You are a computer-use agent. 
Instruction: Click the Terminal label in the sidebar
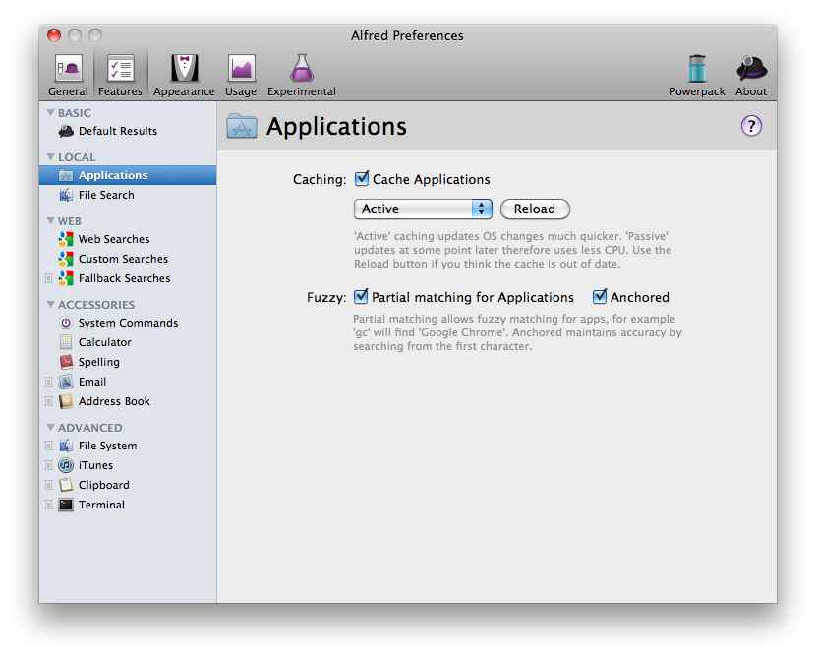101,505
